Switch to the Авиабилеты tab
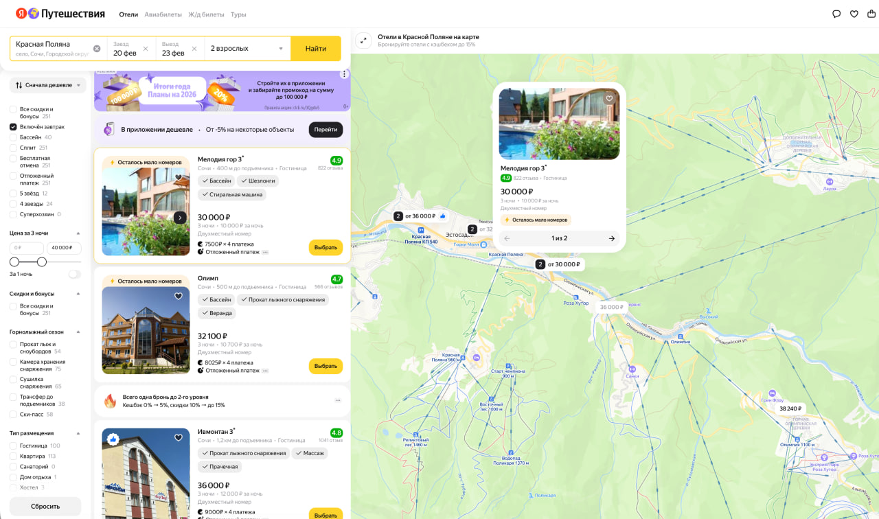 [x=163, y=14]
